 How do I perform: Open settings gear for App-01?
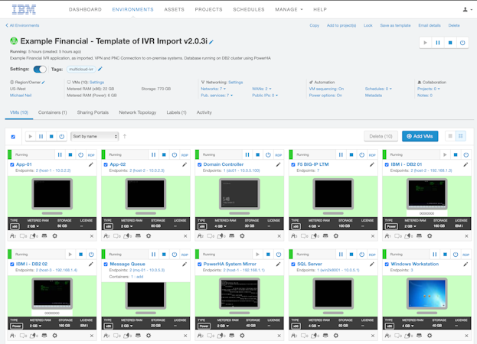55,236
